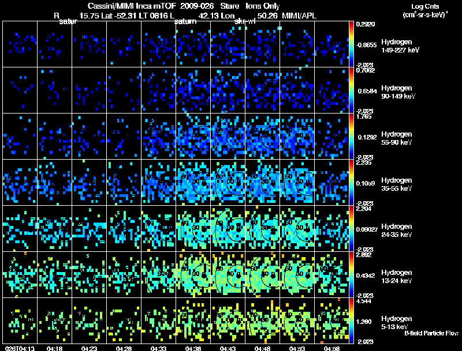Image resolution: width=462 pixels, height=351 pixels.
Task: Open the 149-227 keV panel at 04:13
Action: pos(20,44)
